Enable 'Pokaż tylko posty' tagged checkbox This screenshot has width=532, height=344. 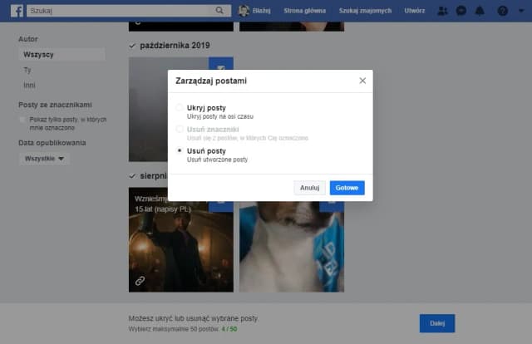(x=23, y=120)
